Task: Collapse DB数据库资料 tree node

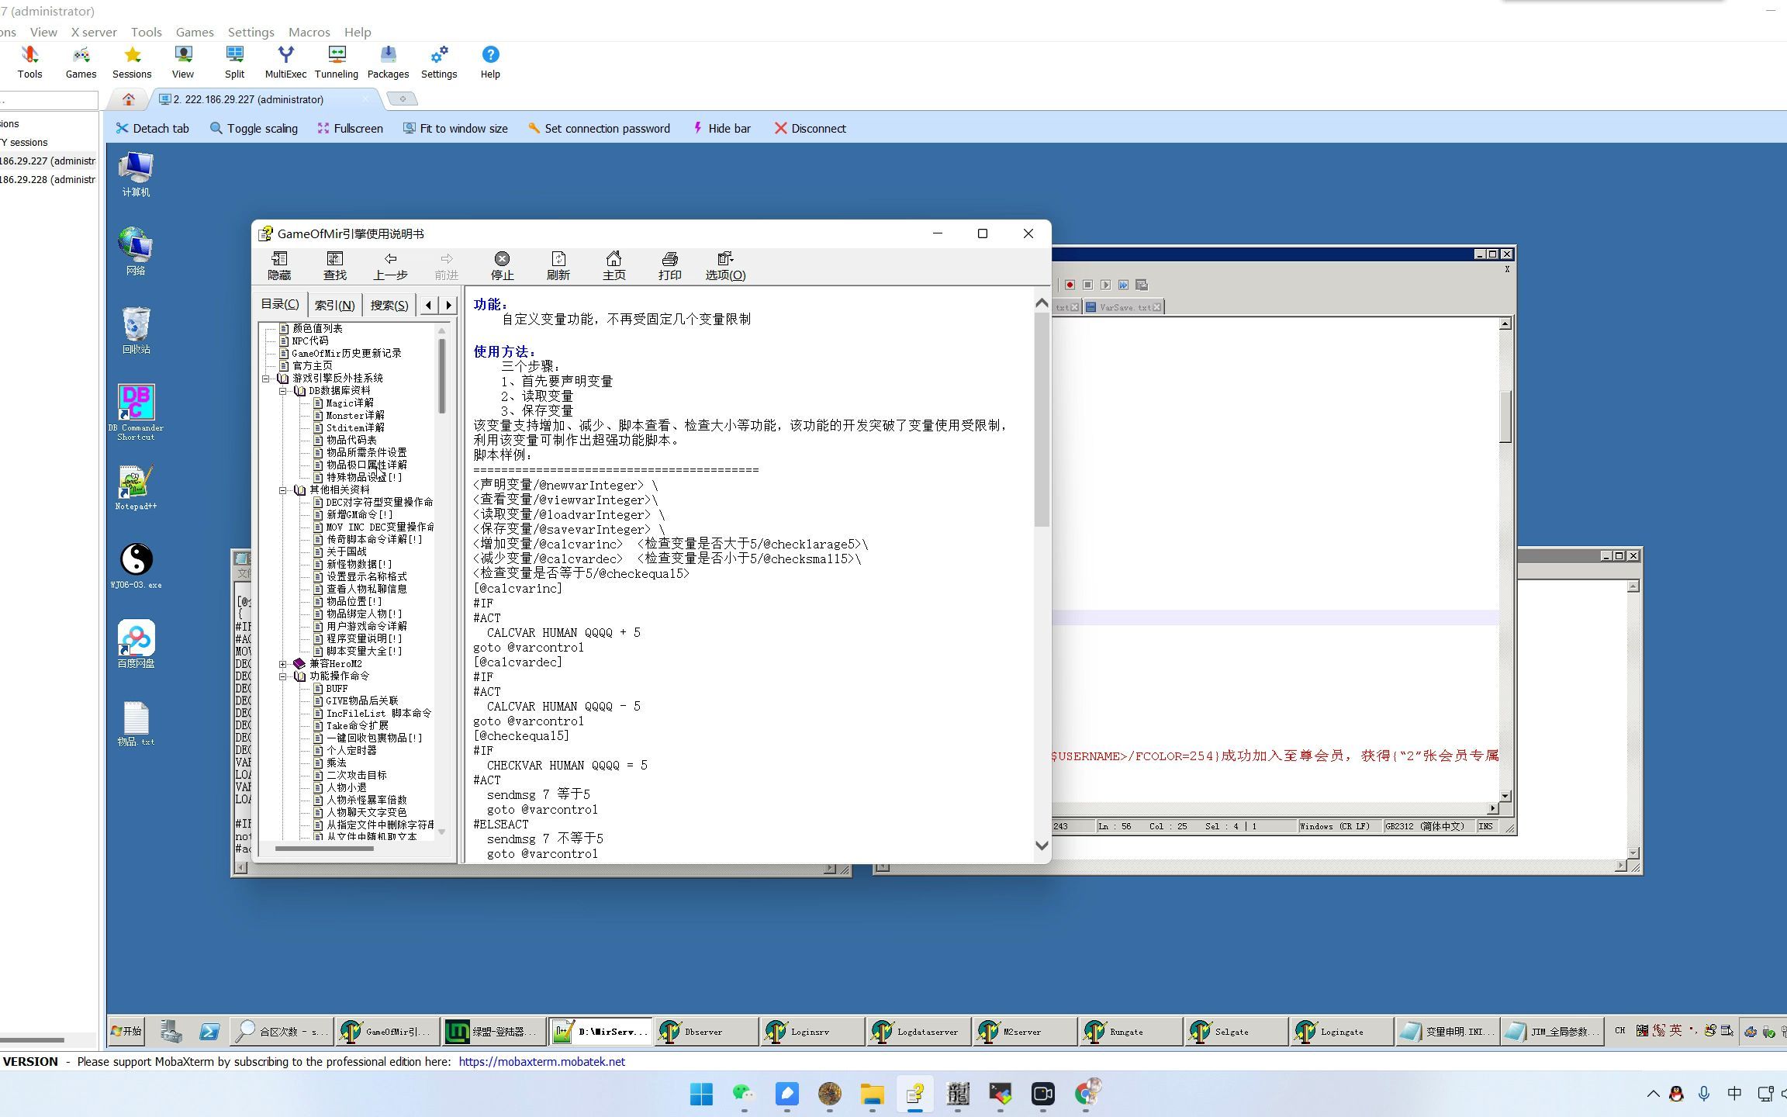Action: [283, 391]
